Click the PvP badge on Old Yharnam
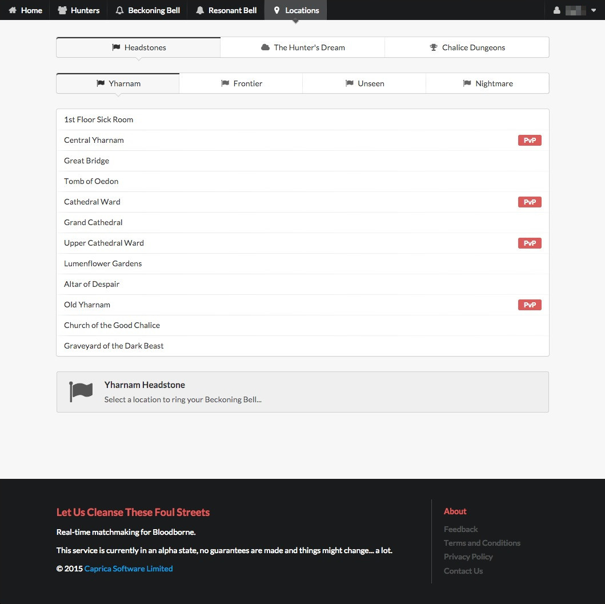This screenshot has height=604, width=605. click(x=530, y=305)
